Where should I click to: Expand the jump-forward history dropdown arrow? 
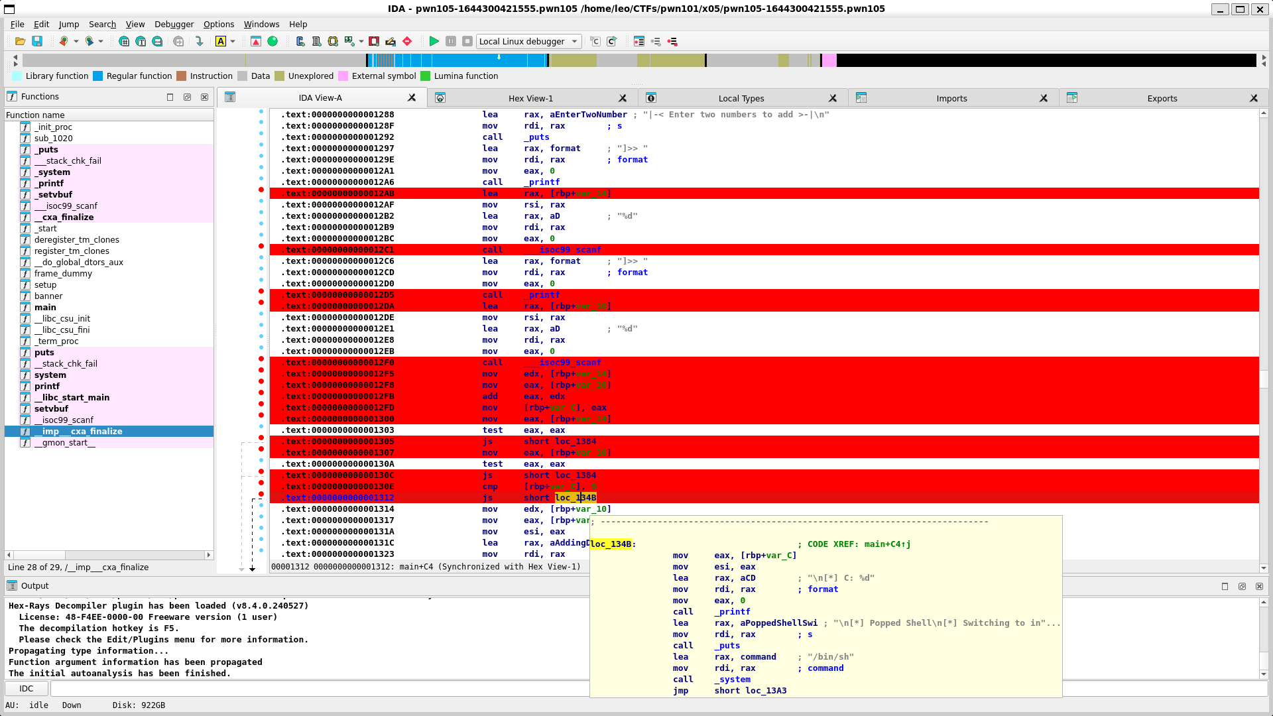(101, 41)
